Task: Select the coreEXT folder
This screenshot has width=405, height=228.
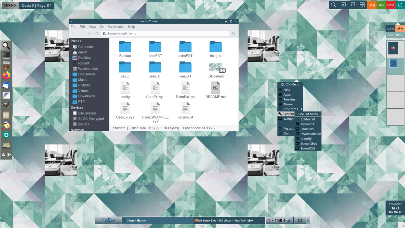Action: point(155,49)
